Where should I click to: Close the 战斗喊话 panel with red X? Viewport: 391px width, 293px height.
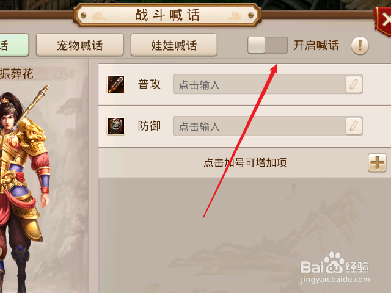384,21
